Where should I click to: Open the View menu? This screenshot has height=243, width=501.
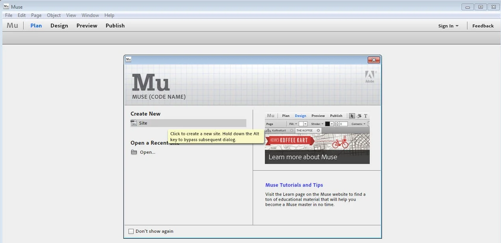(71, 15)
